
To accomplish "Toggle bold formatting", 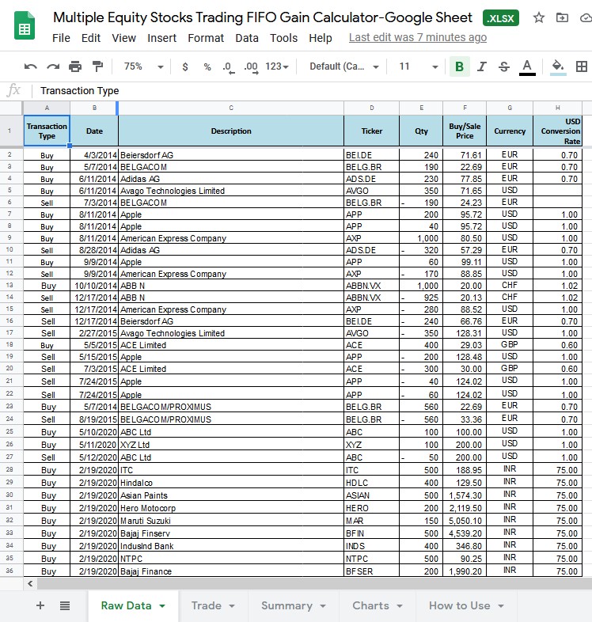I will 460,66.
